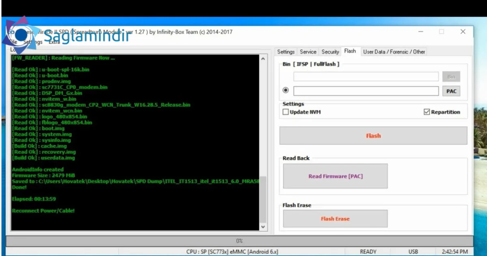Image resolution: width=487 pixels, height=256 pixels.
Task: Switch to the Service tab
Action: (308, 52)
